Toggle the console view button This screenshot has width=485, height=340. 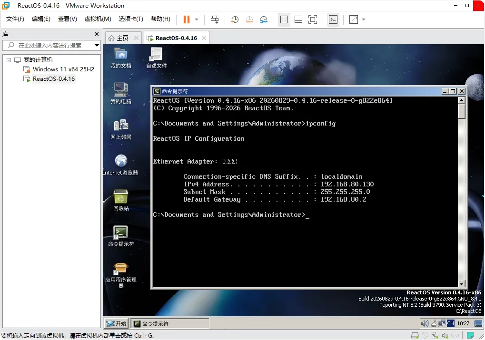click(x=333, y=19)
